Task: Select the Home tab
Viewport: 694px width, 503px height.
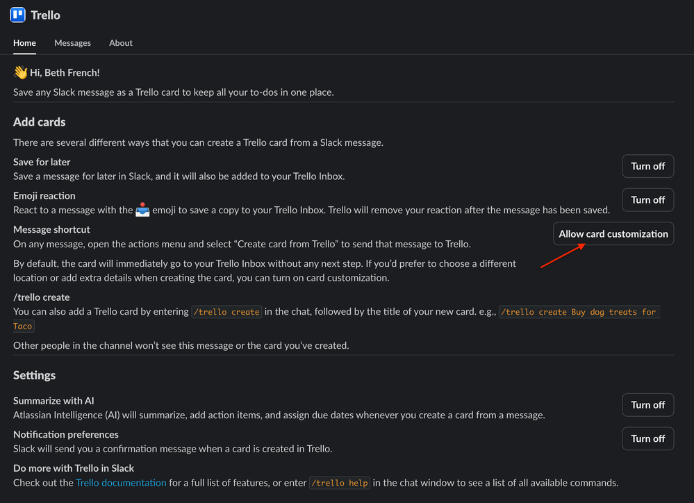Action: point(24,43)
